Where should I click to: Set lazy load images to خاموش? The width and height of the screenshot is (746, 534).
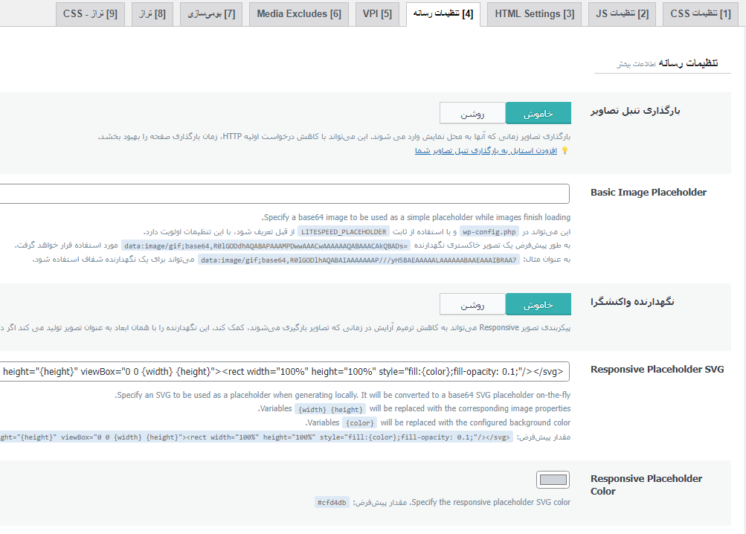538,114
